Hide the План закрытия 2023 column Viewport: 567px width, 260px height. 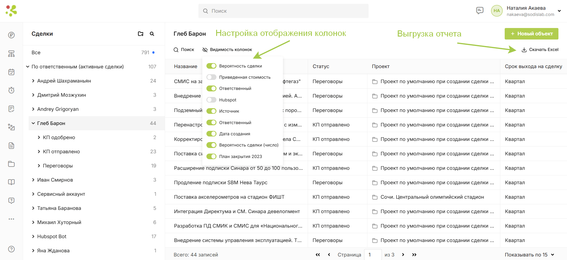point(211,157)
